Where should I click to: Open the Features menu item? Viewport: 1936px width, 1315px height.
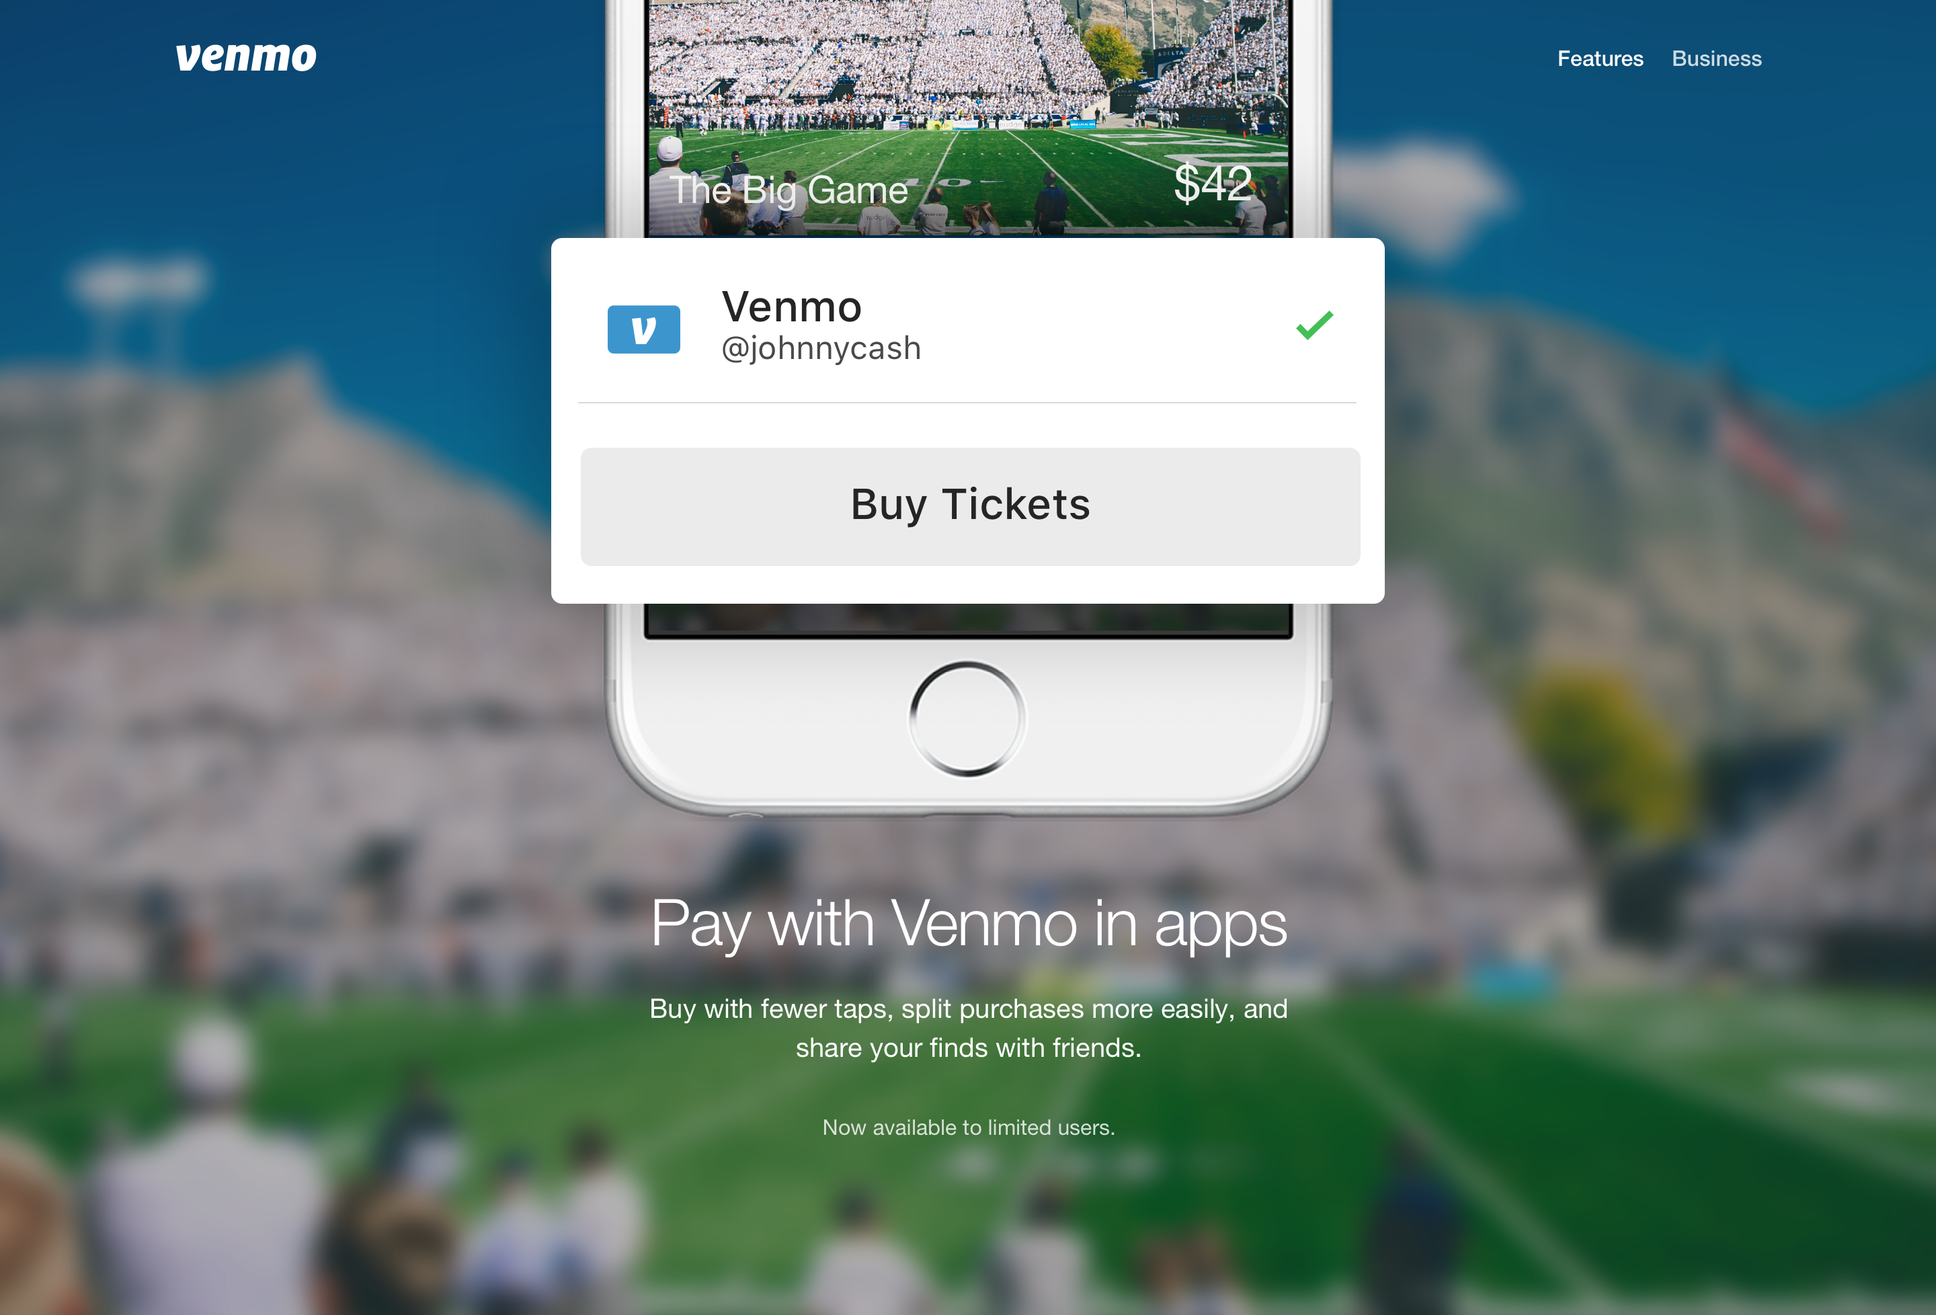1599,58
